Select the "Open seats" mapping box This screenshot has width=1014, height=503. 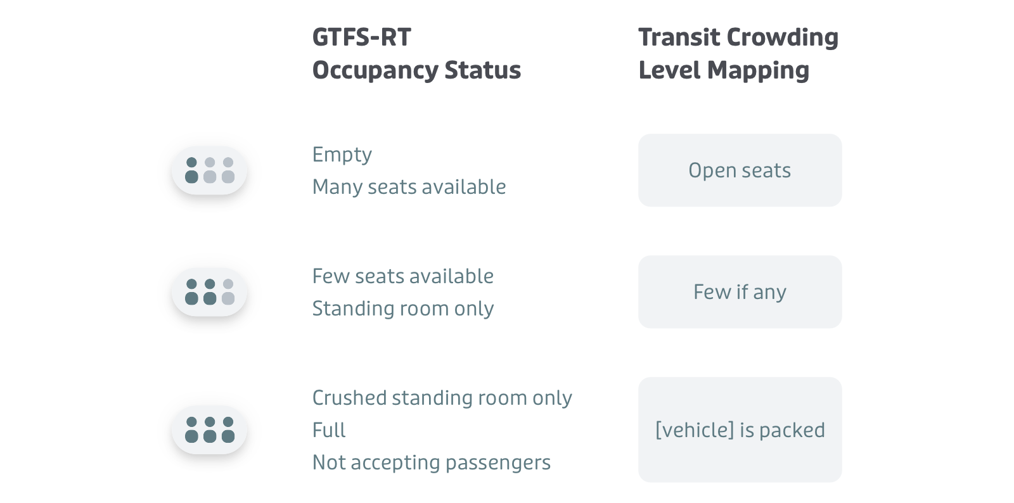[740, 170]
